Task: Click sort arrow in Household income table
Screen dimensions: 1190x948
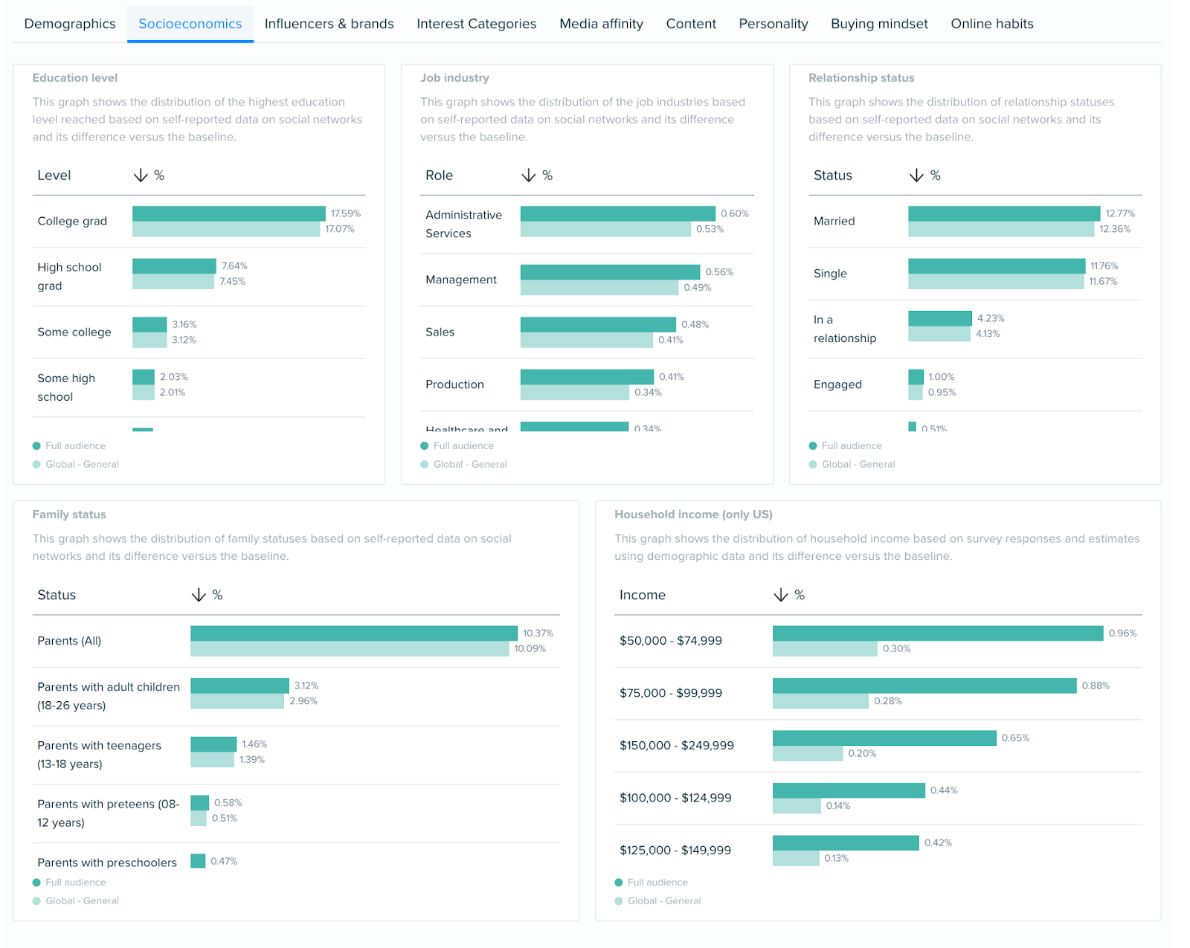Action: point(780,595)
